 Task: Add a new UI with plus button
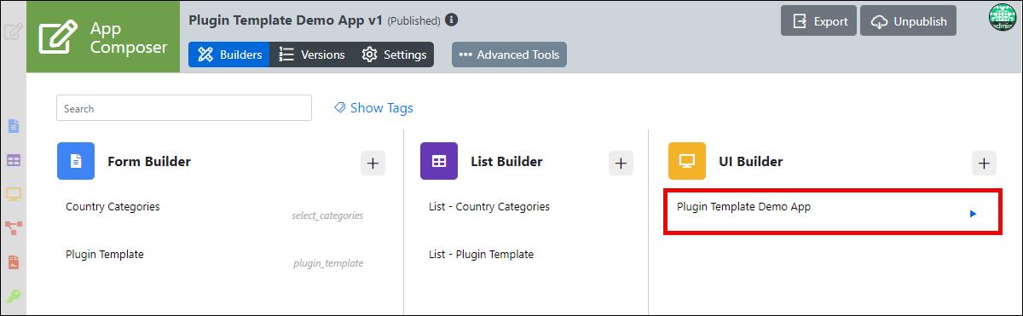pos(985,163)
